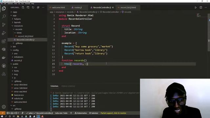Create a new folder in Explorer
This screenshot has height=118, width=210.
pyautogui.click(x=28, y=8)
